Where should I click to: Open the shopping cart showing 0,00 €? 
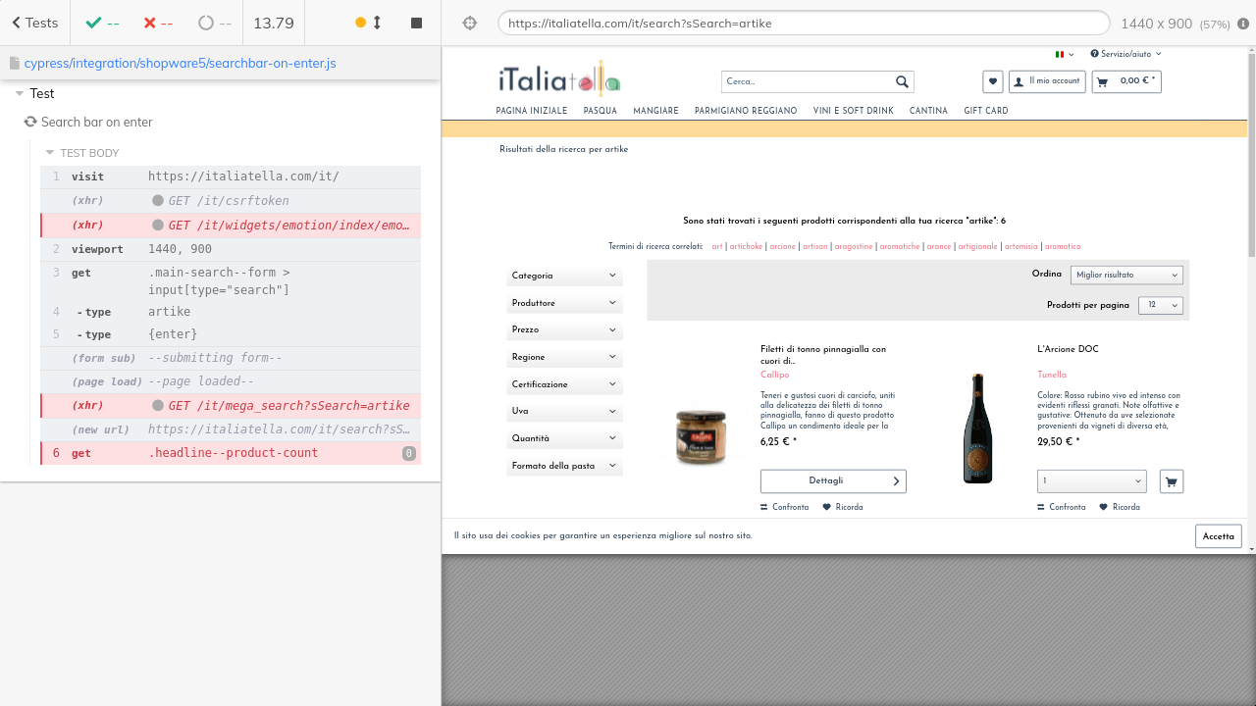click(1126, 81)
